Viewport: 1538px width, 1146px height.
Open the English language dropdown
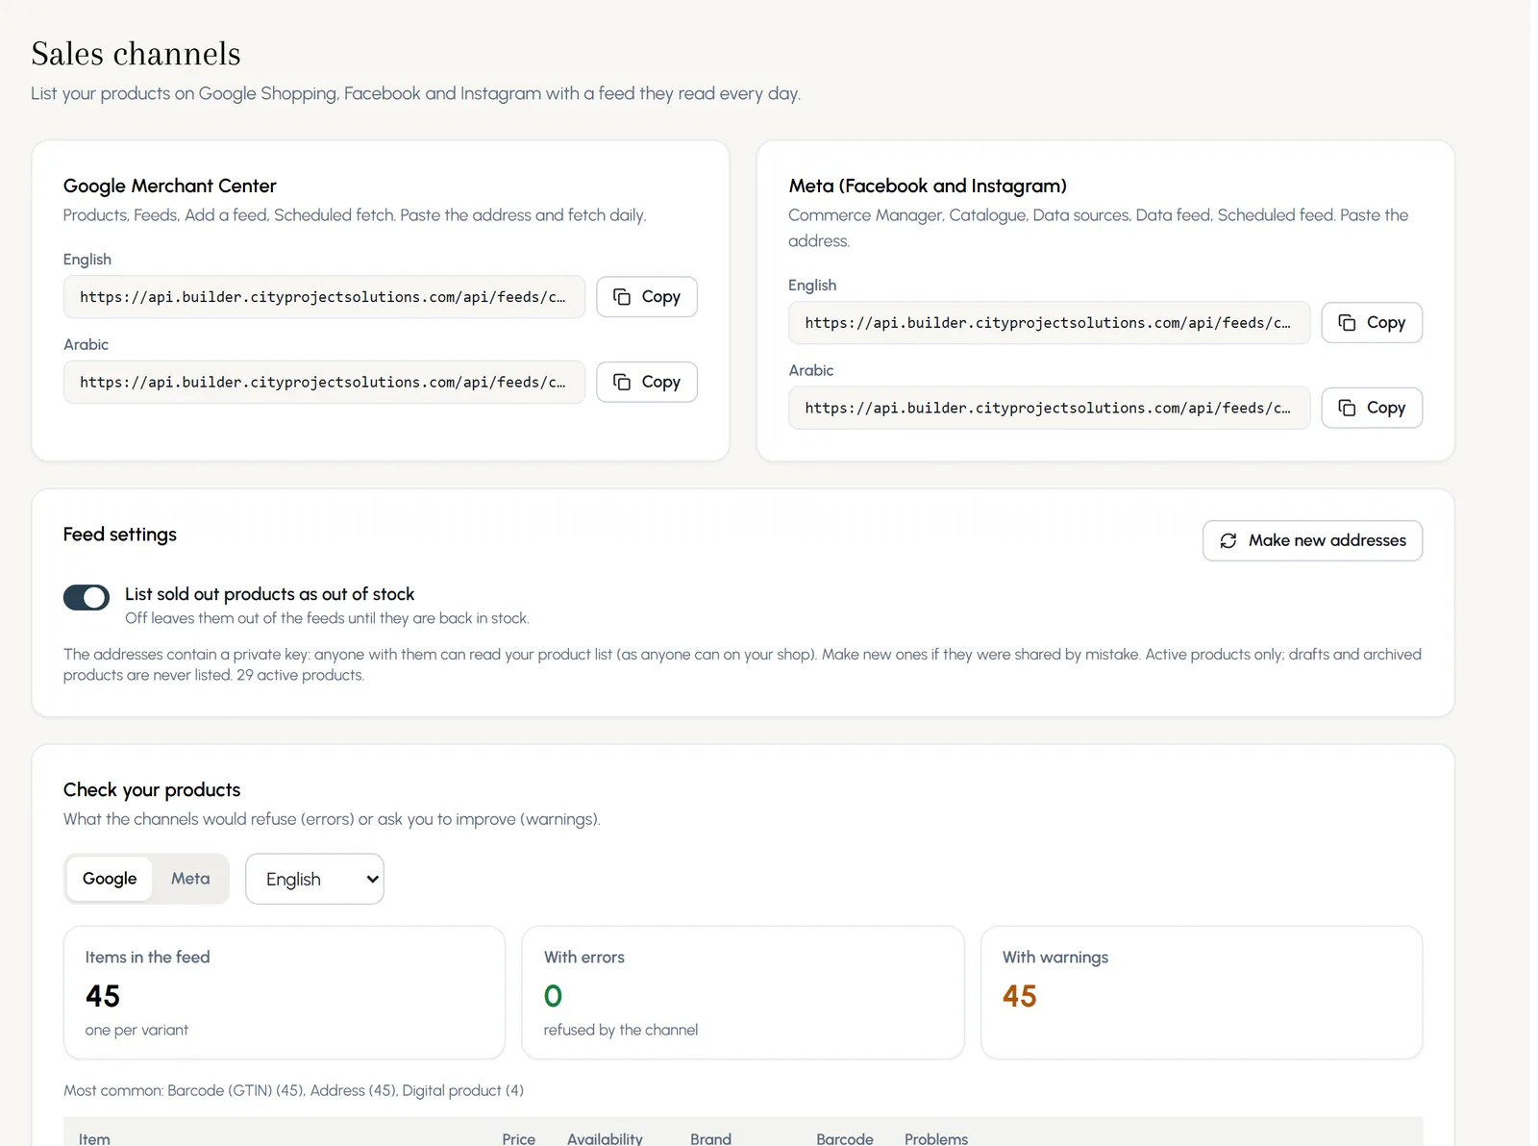[314, 879]
